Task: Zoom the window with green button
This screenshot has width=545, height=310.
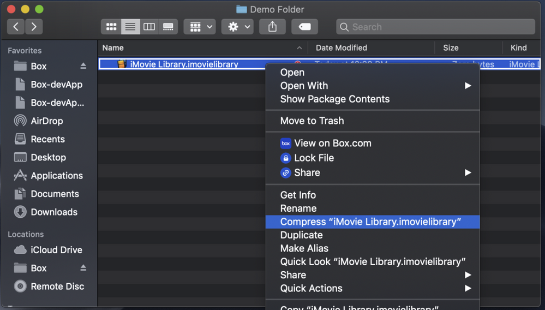Action: (x=39, y=9)
